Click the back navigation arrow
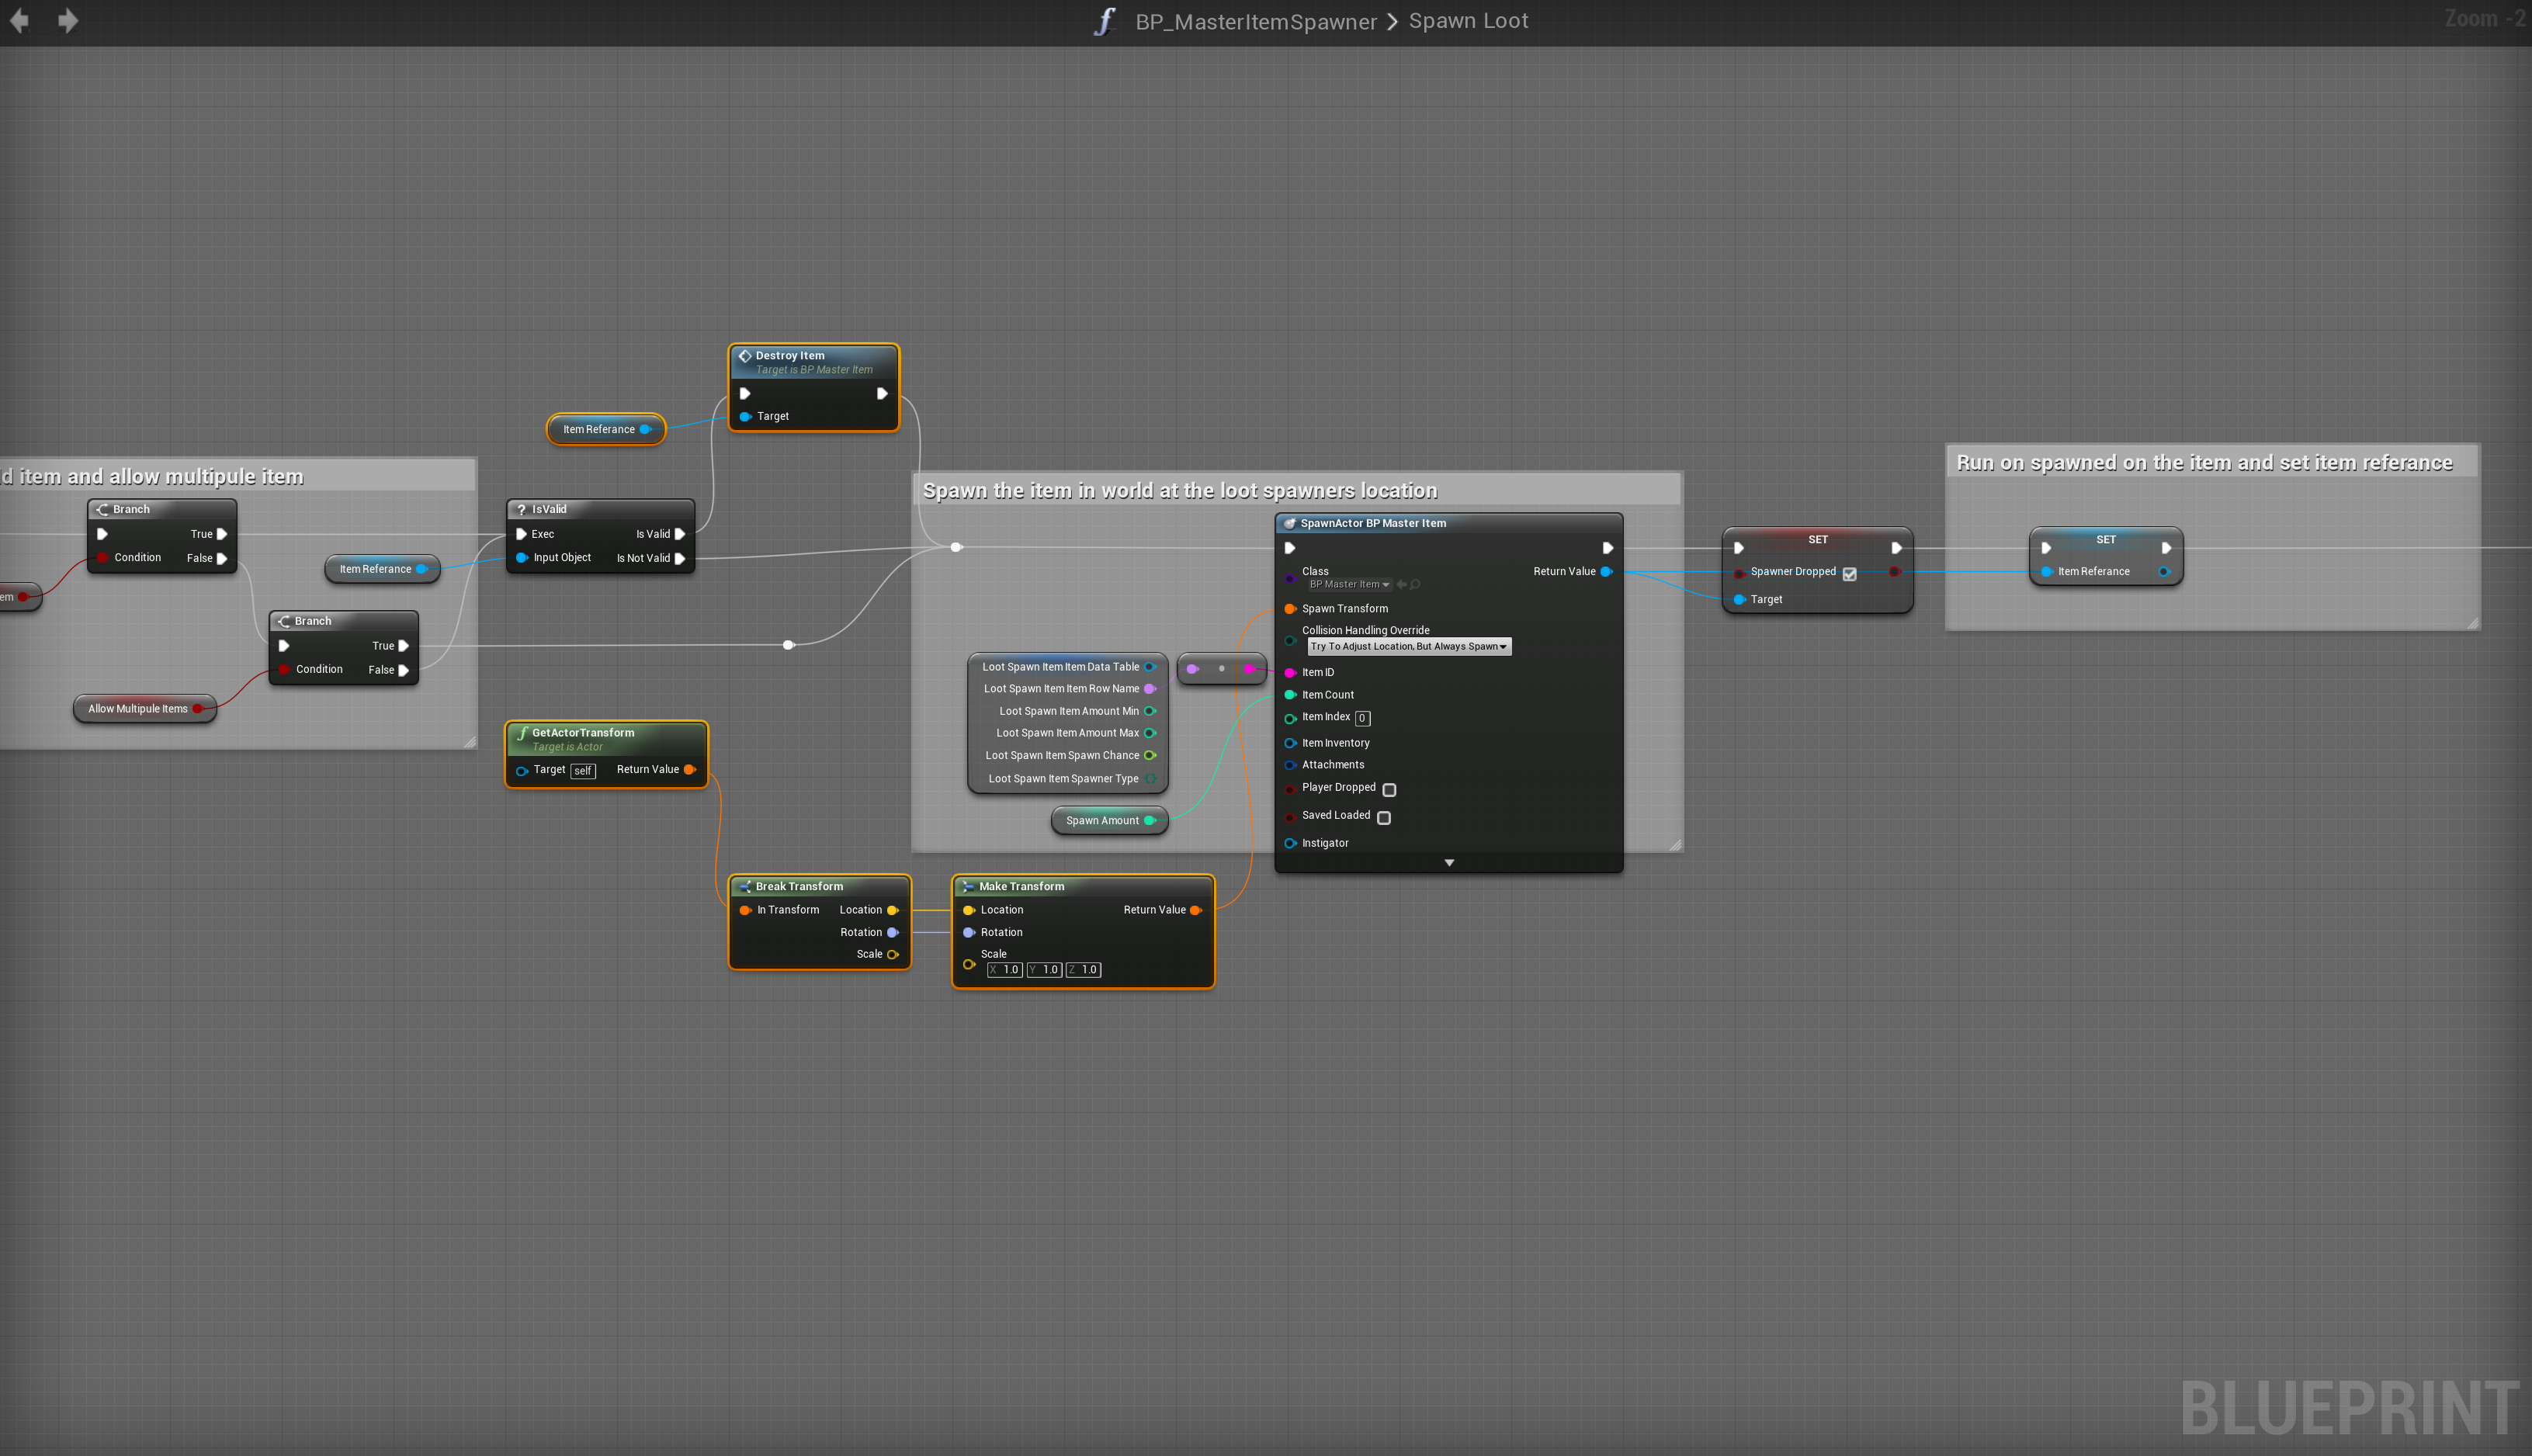This screenshot has width=2532, height=1456. (19, 20)
